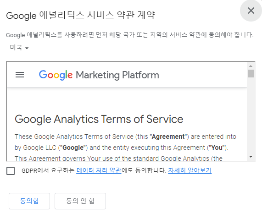The image size is (262, 219).
Task: Click the Google 애널리틱스 서비스 약관 계약 dialog title
Action: (81, 15)
